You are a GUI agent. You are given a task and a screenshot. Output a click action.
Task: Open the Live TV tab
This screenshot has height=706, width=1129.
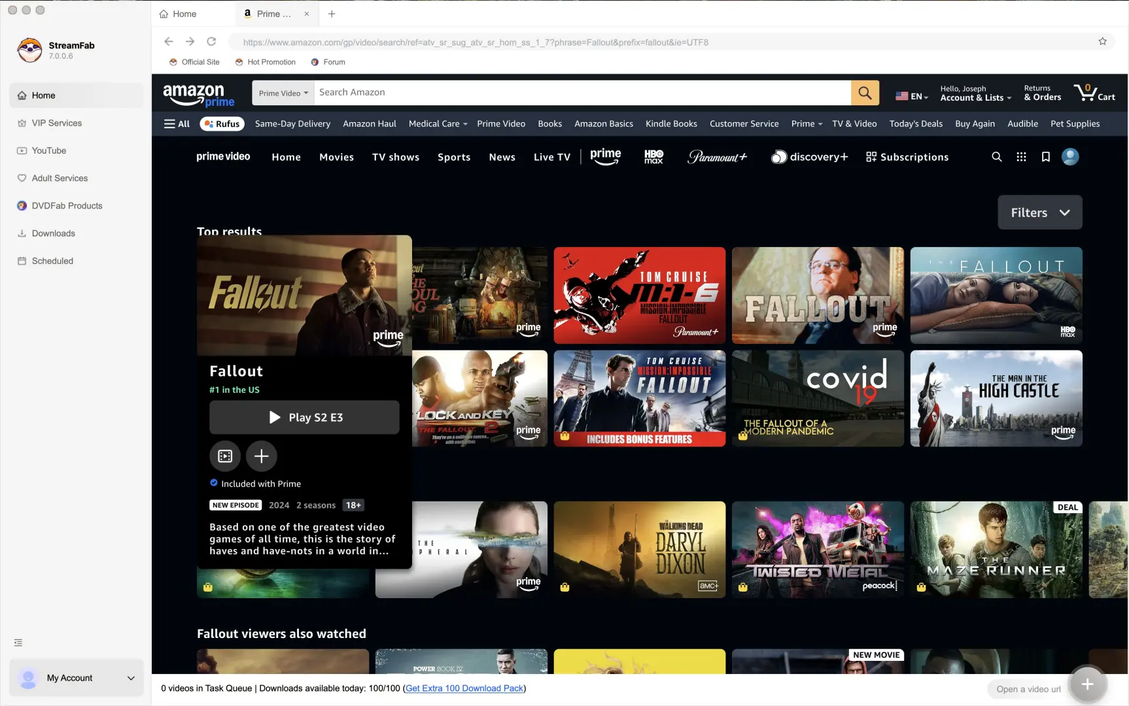(x=552, y=157)
